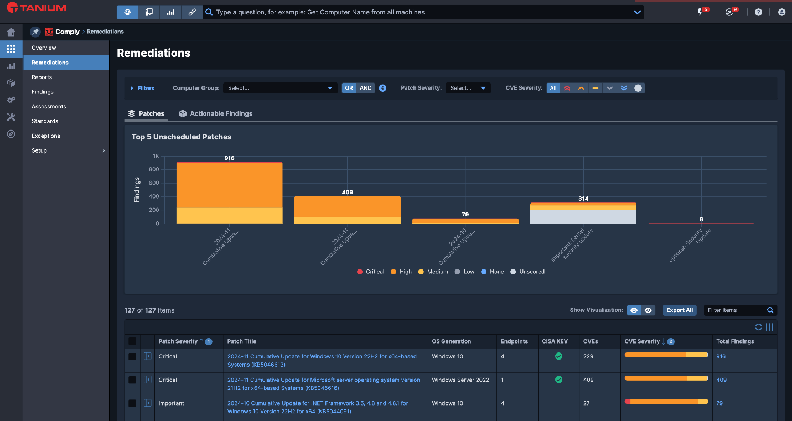This screenshot has width=792, height=421.
Task: Click the Critical legend swatch in chart
Action: pyautogui.click(x=360, y=272)
